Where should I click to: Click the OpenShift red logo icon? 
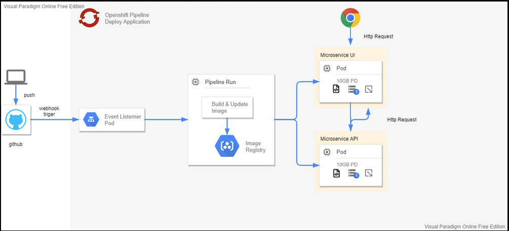pos(89,18)
